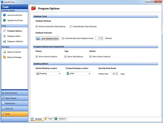This screenshot has height=123, width=163.
Task: Enable Automatically Clean Backups checkbox
Action: click(x=71, y=26)
